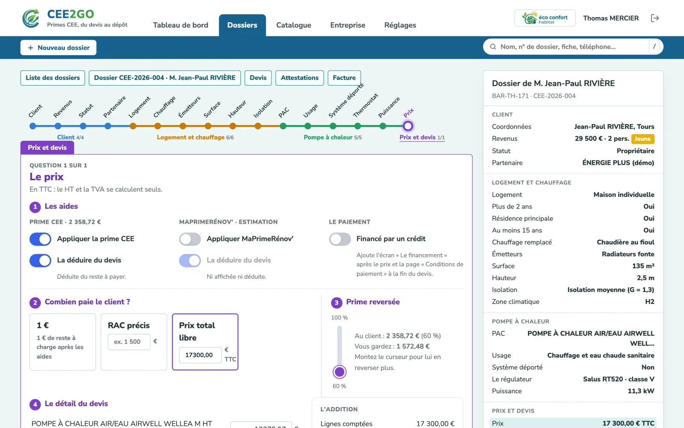684x428 pixels.
Task: Click the Prix total libre amount field
Action: click(x=200, y=355)
